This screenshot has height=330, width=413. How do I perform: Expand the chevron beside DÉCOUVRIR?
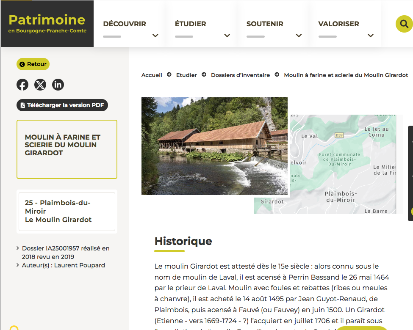[155, 36]
